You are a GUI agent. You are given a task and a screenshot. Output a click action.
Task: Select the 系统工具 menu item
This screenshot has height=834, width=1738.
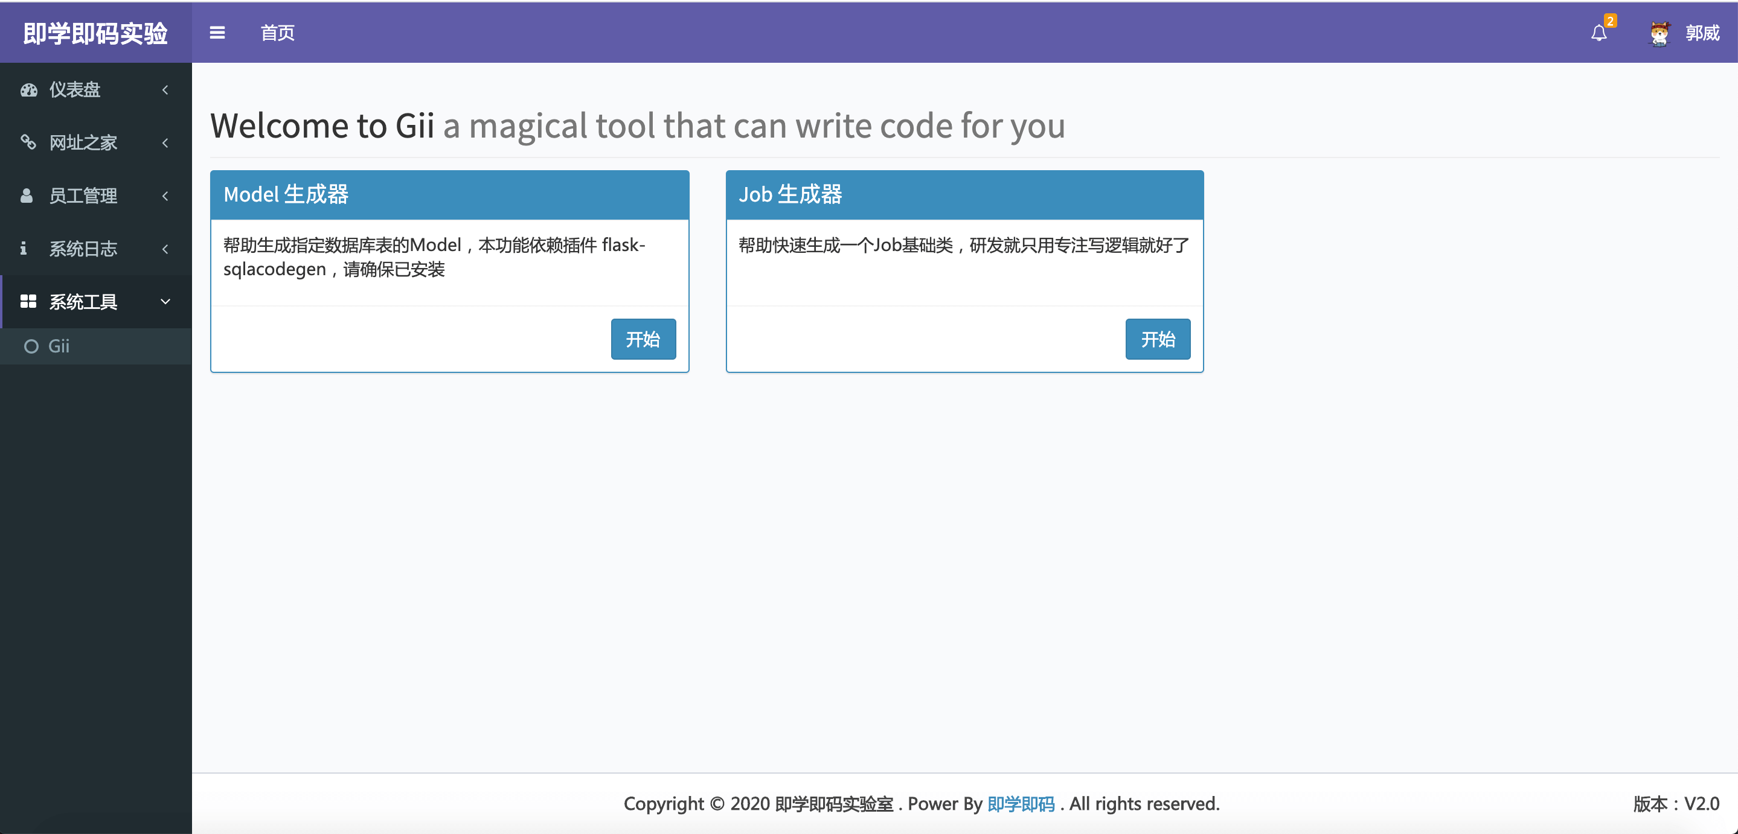96,301
